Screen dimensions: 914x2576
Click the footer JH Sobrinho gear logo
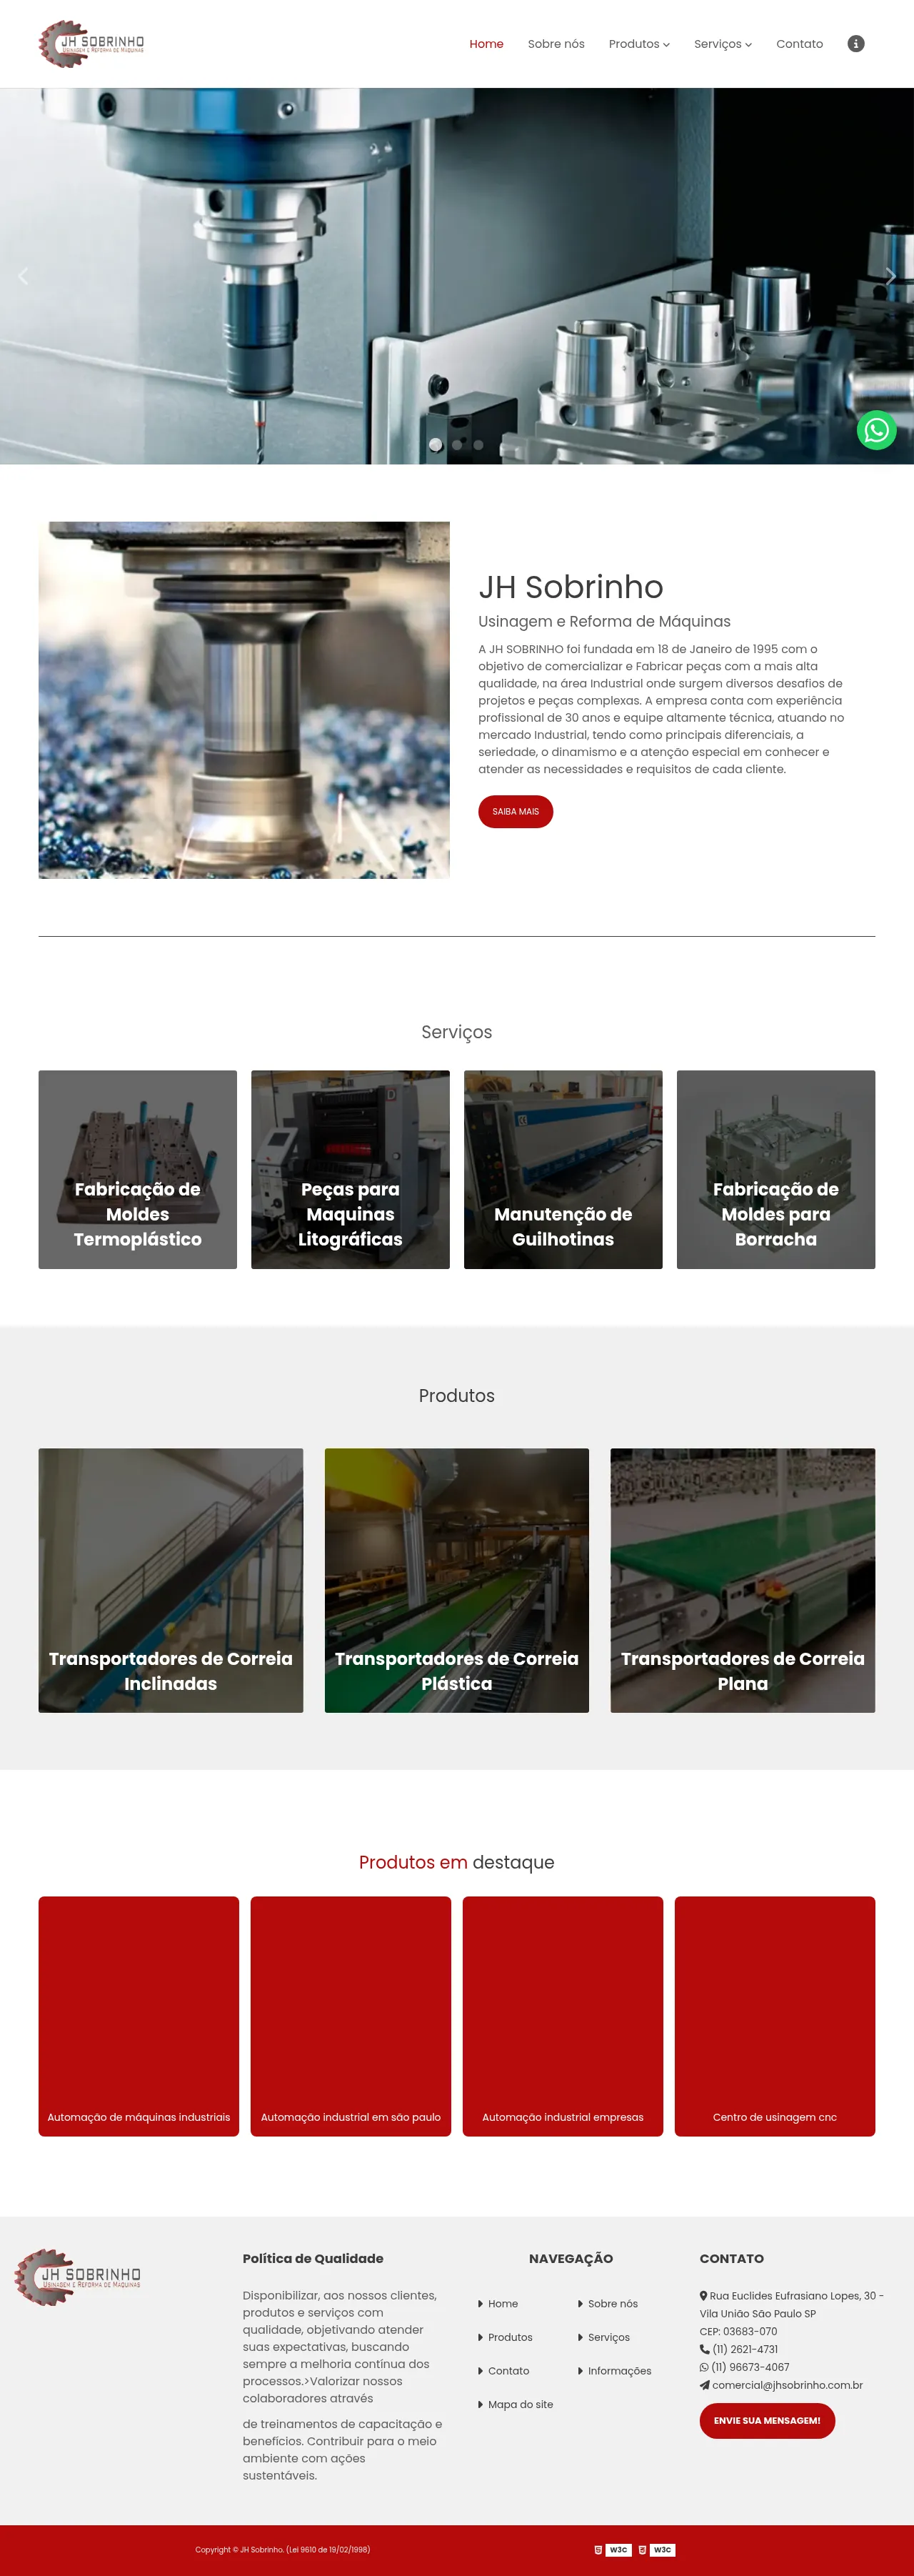(x=78, y=2277)
